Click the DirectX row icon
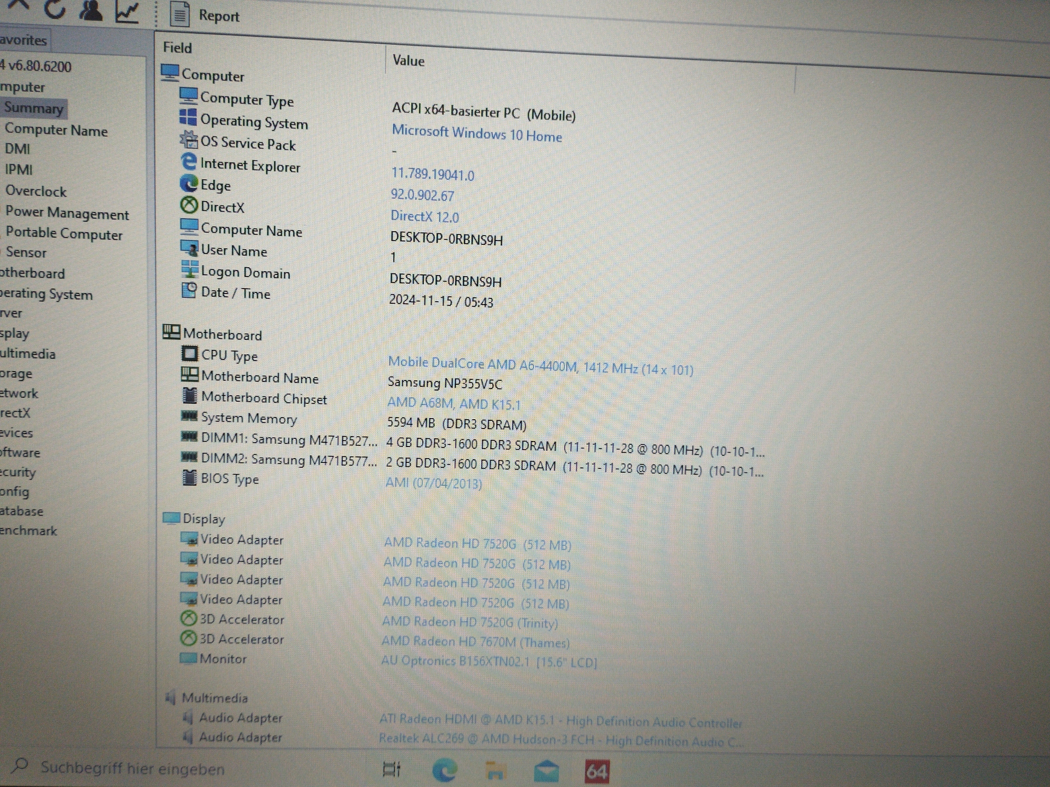Screen dimensions: 1050x787 click(189, 205)
